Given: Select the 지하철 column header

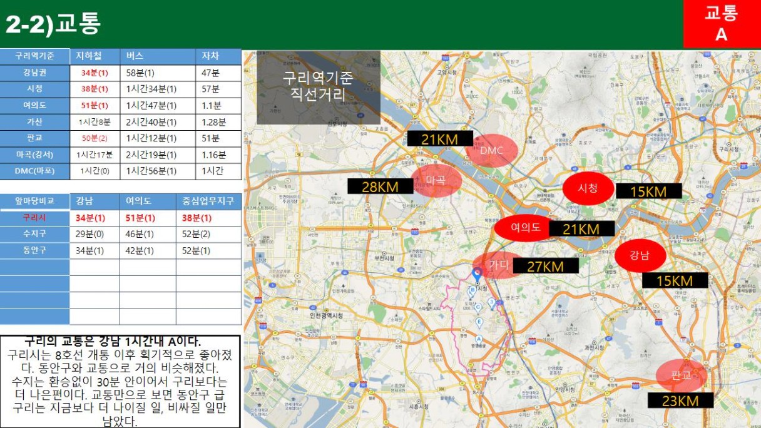Looking at the screenshot, I should [94, 56].
